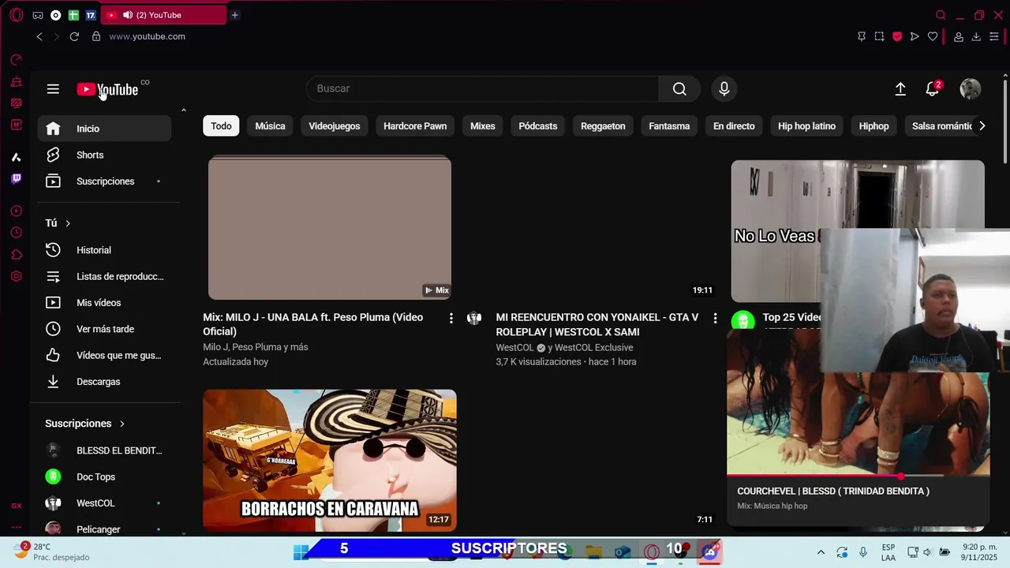1010x568 pixels.
Task: Mute the YouTube tab audio icon
Action: [x=128, y=15]
